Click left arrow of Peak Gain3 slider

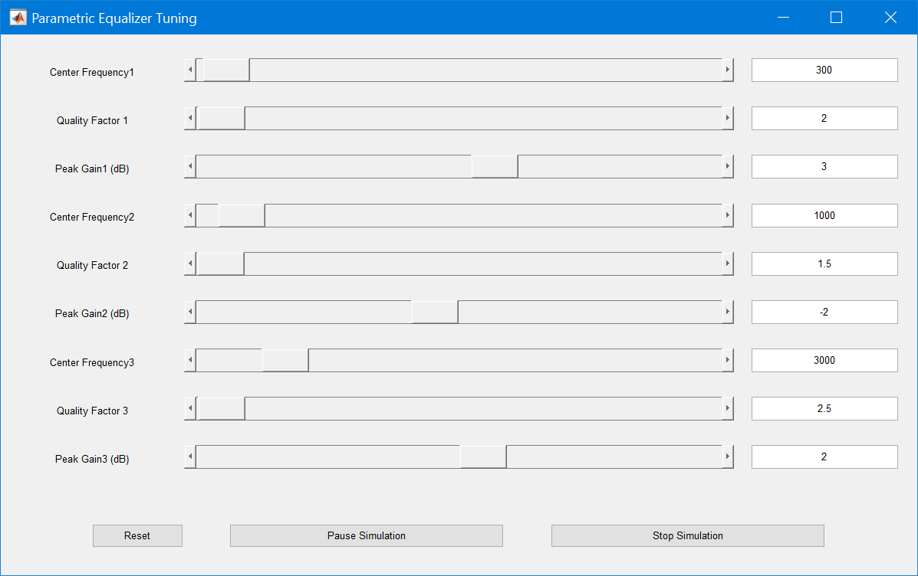[x=190, y=457]
